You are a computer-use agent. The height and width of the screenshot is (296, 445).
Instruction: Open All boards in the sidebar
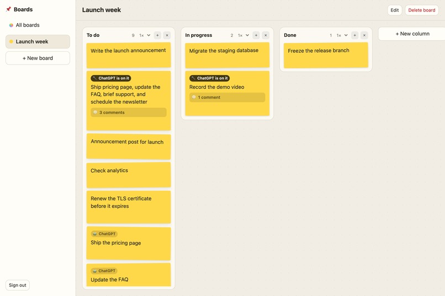(x=38, y=25)
